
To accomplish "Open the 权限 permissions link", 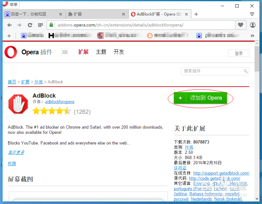I will click(12, 164).
